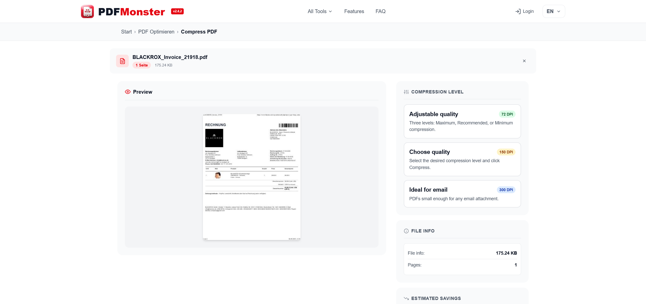This screenshot has height=304, width=646.
Task: Open the PDF Optimieren breadcrumb link
Action: tap(156, 32)
